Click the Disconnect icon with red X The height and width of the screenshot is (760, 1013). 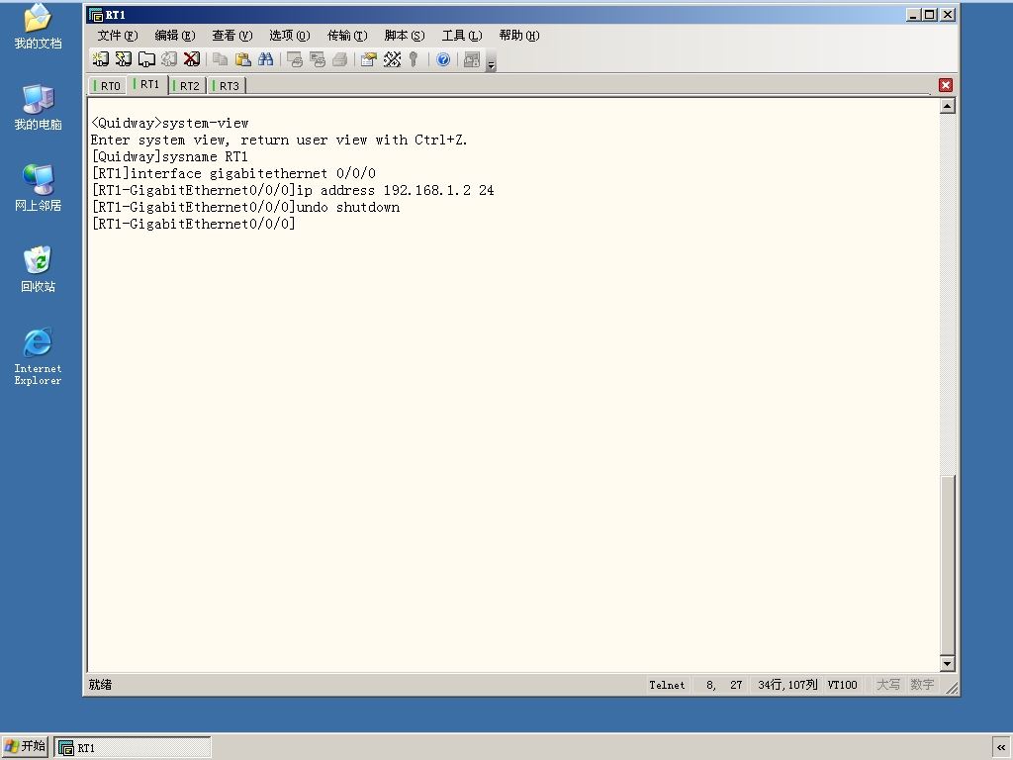[191, 59]
